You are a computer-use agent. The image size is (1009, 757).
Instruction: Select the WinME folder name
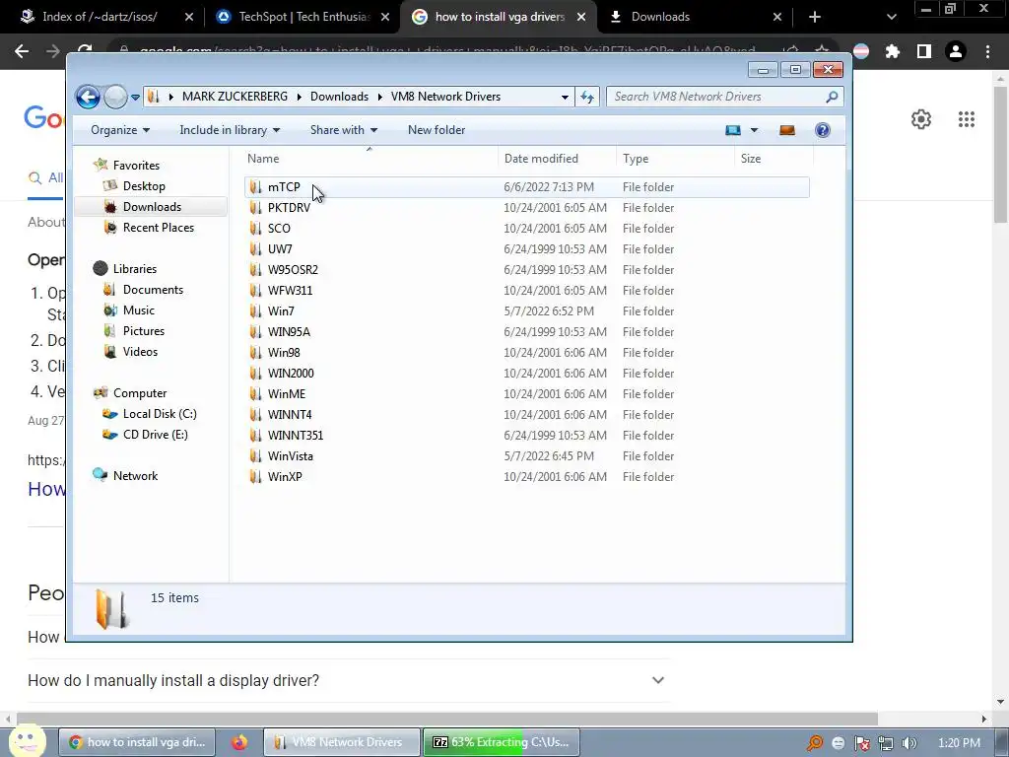(287, 393)
